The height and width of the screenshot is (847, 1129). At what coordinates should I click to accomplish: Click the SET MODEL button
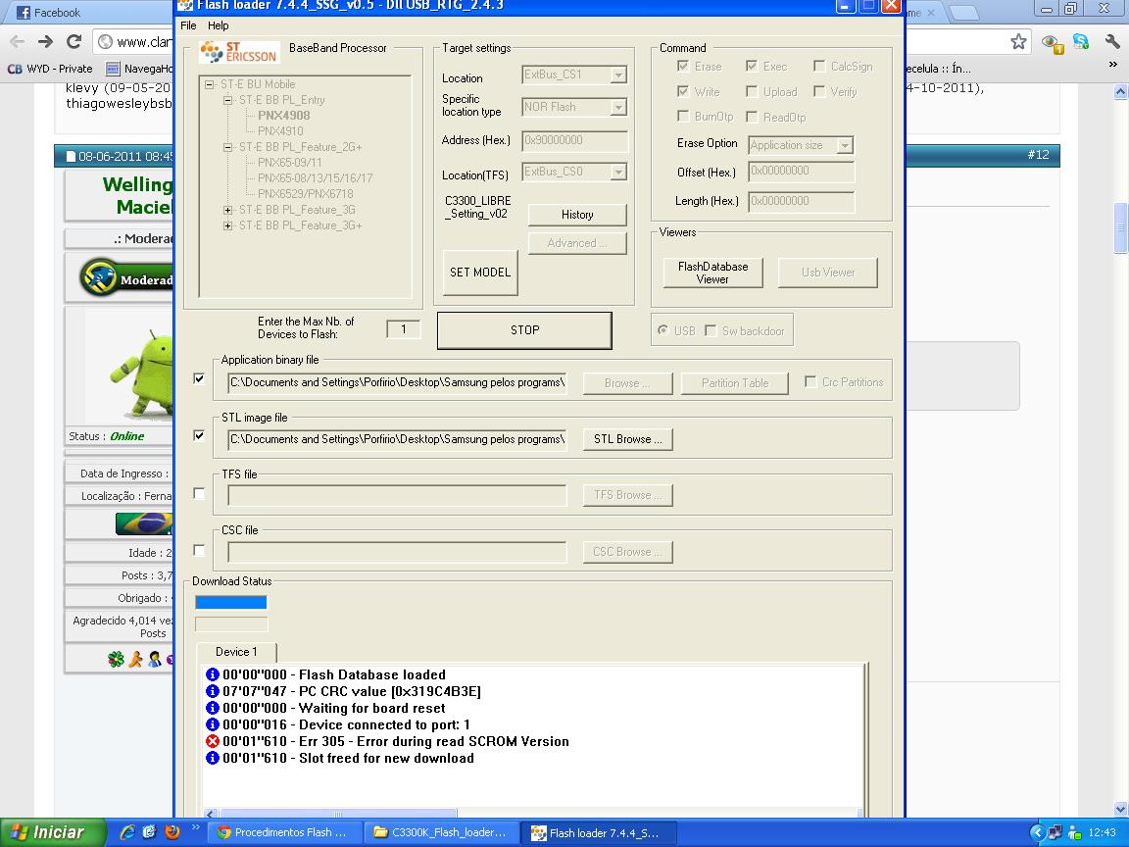pyautogui.click(x=480, y=273)
